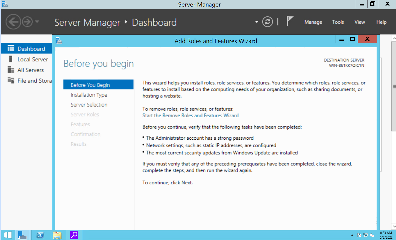The image size is (396, 240).
Task: Open the Start the Remove Roles and Features Wizard link
Action: click(x=190, y=115)
